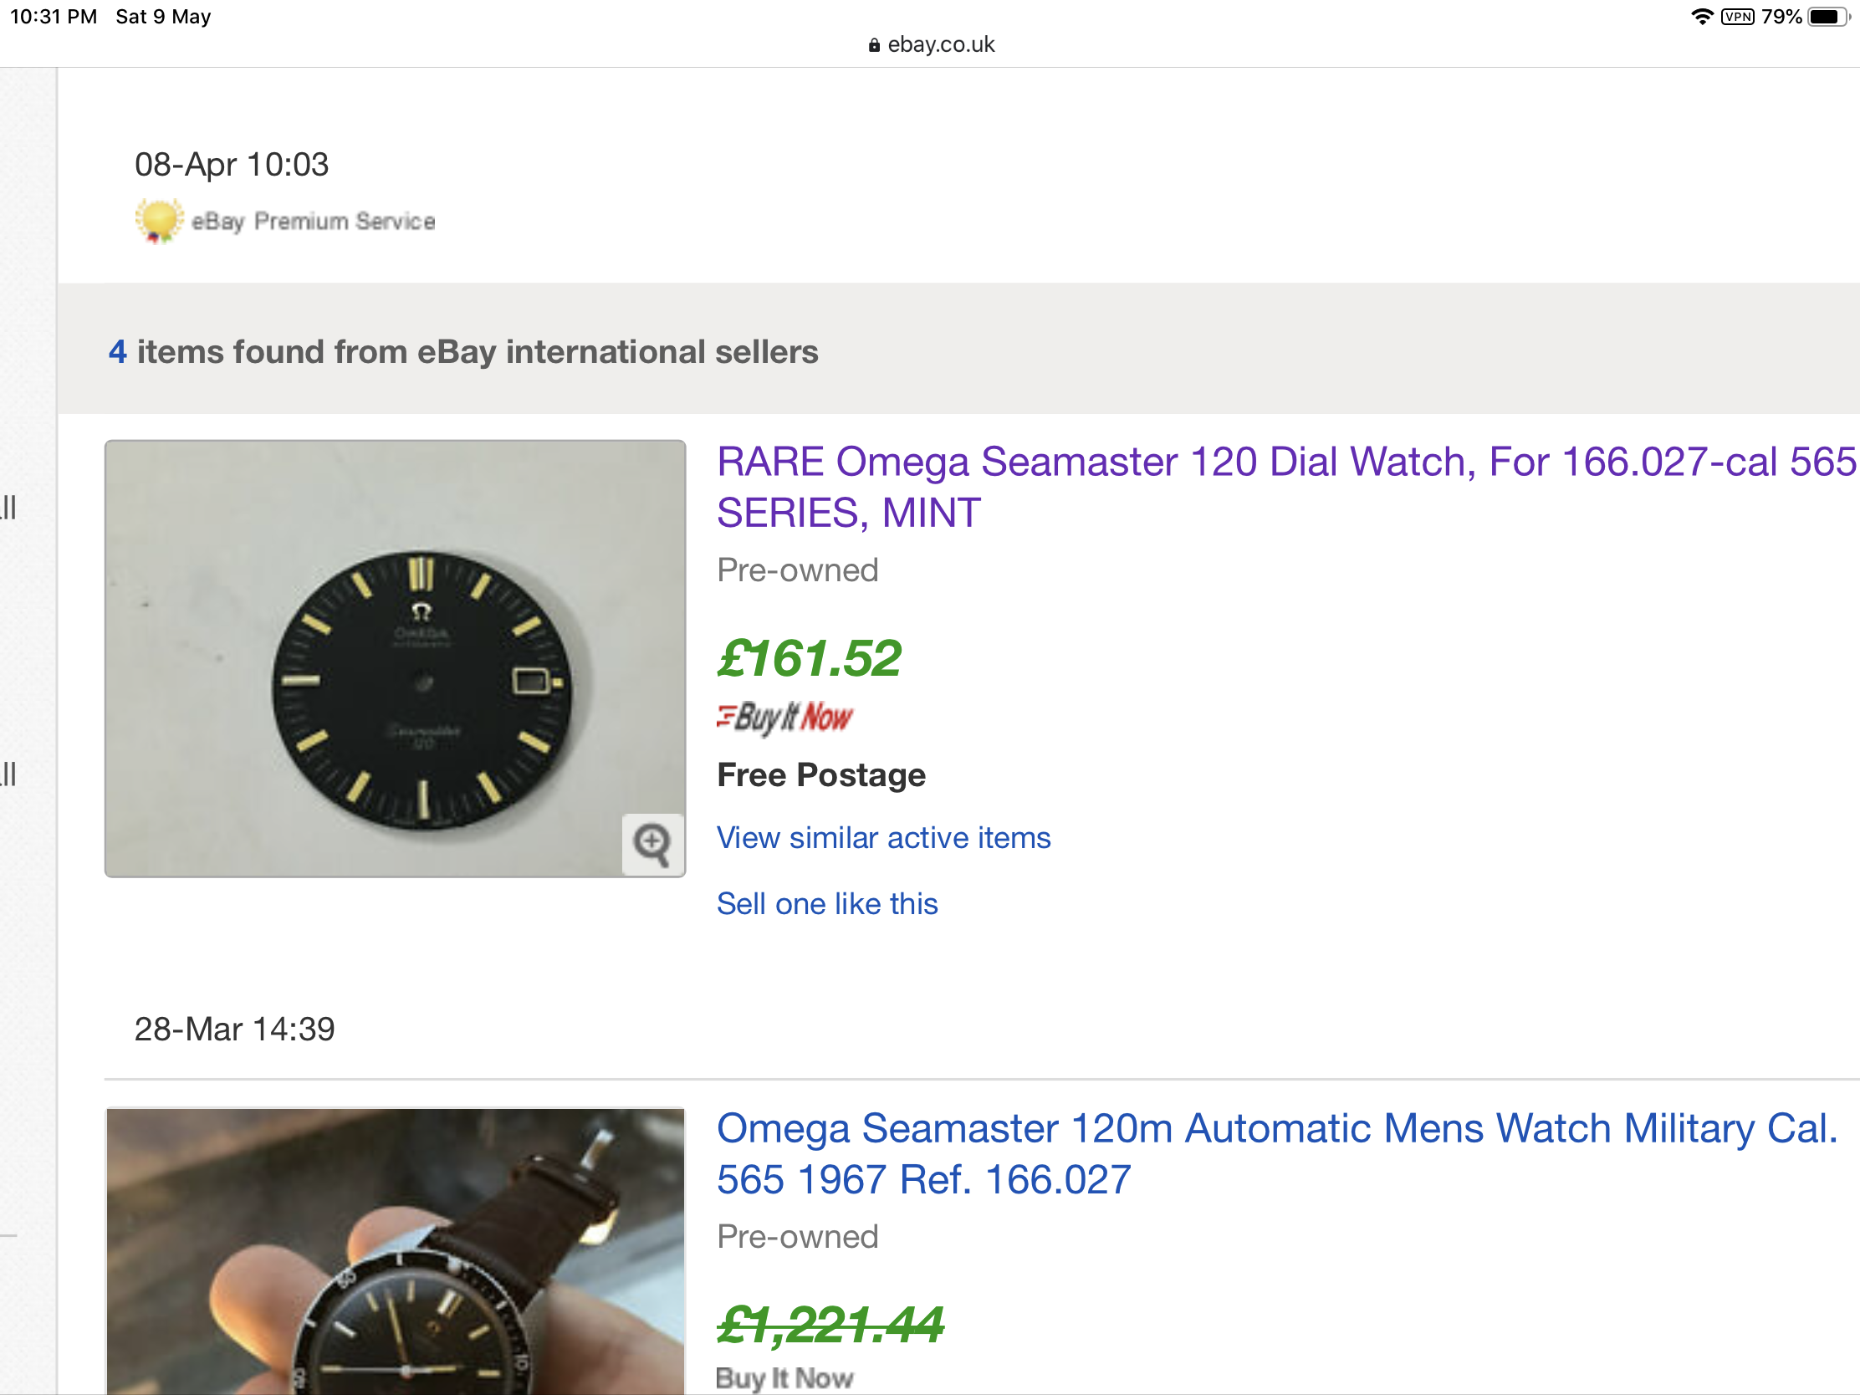This screenshot has width=1860, height=1395.
Task: Tap the Wi-Fi status icon
Action: point(1702,17)
